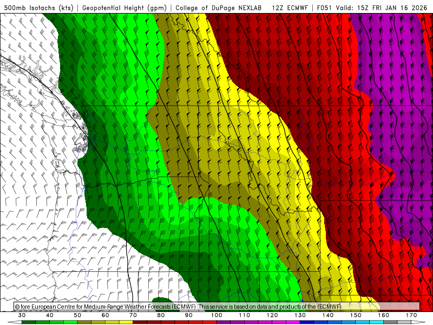Viewport: 433px width, 325px height.
Task: Pick the dark navy blue legend swatch
Action: [x=307, y=322]
